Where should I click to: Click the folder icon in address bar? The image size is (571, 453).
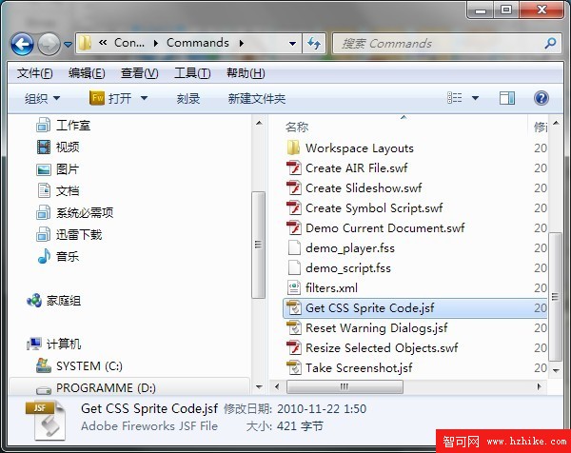[x=85, y=43]
